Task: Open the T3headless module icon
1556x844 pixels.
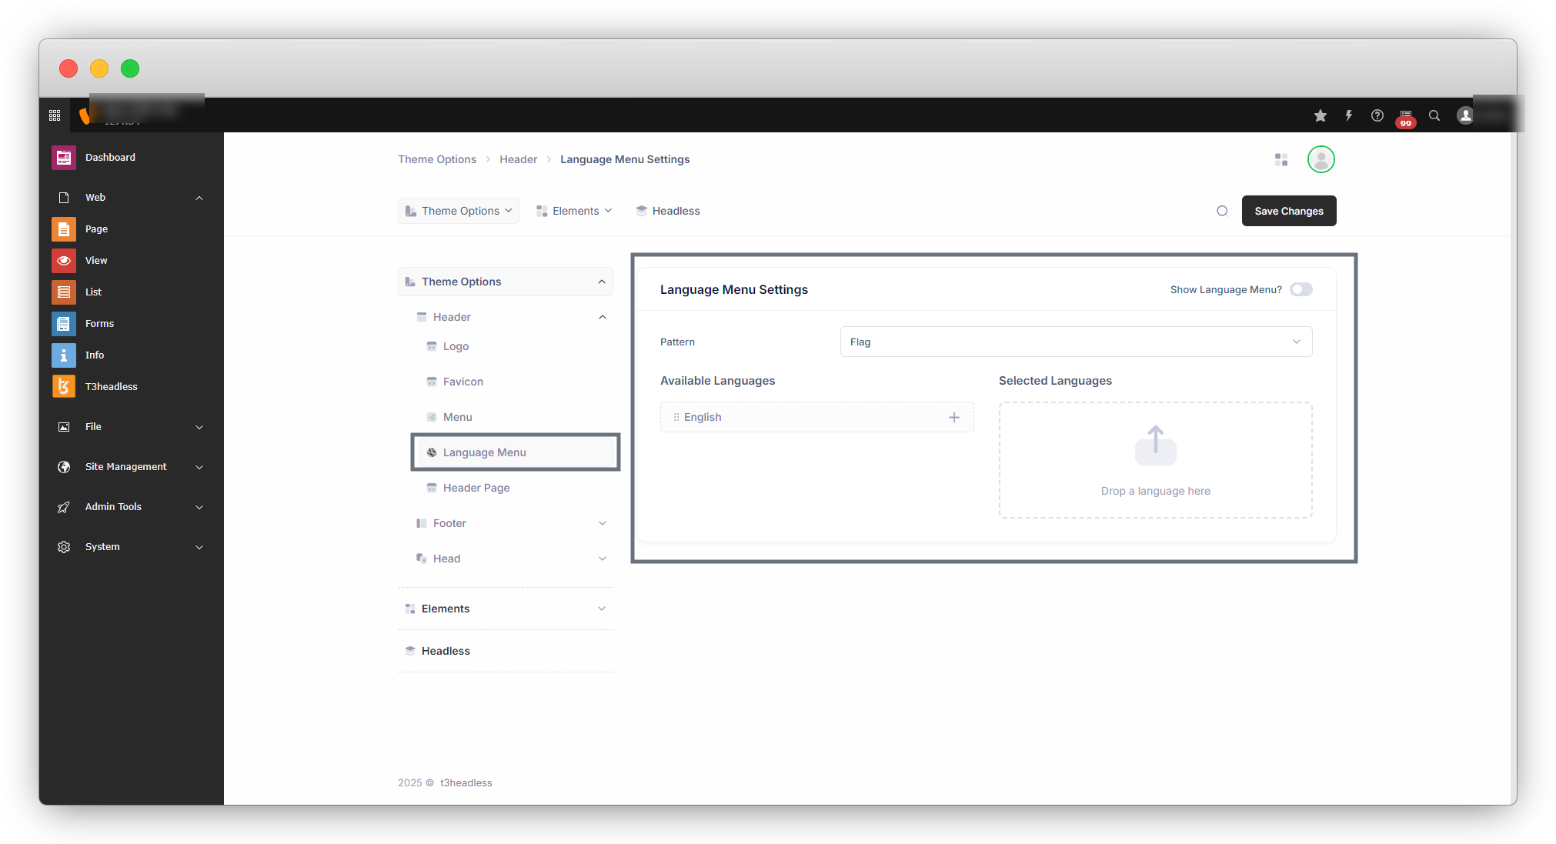Action: click(64, 386)
